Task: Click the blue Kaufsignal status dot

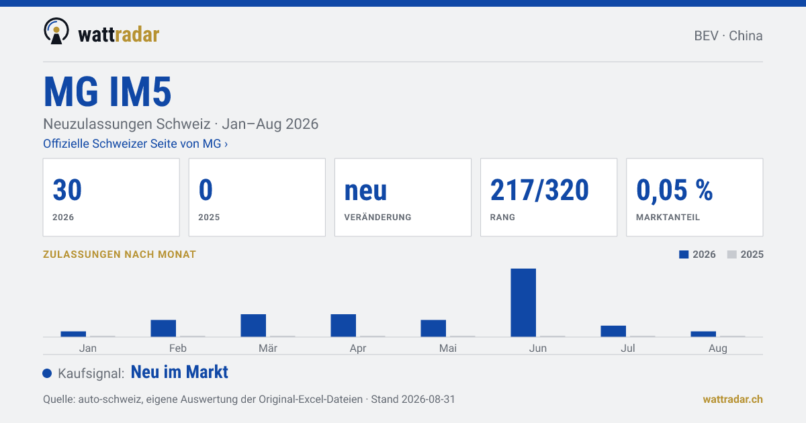Action: (x=47, y=373)
